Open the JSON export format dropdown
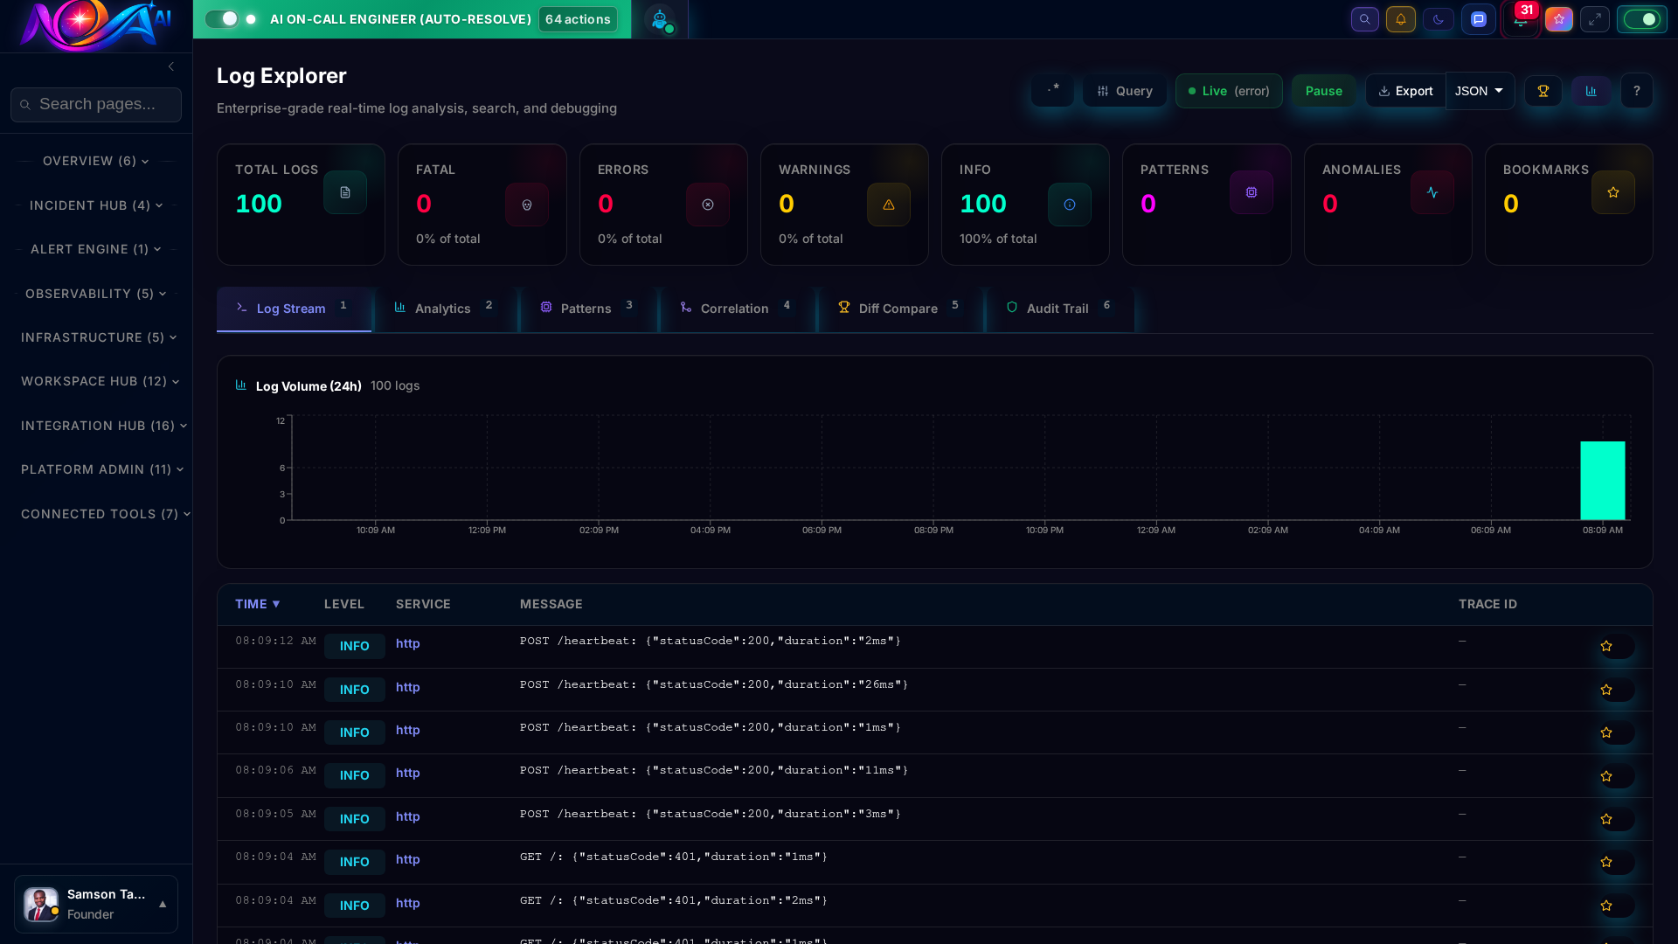The width and height of the screenshot is (1678, 944). [x=1479, y=91]
